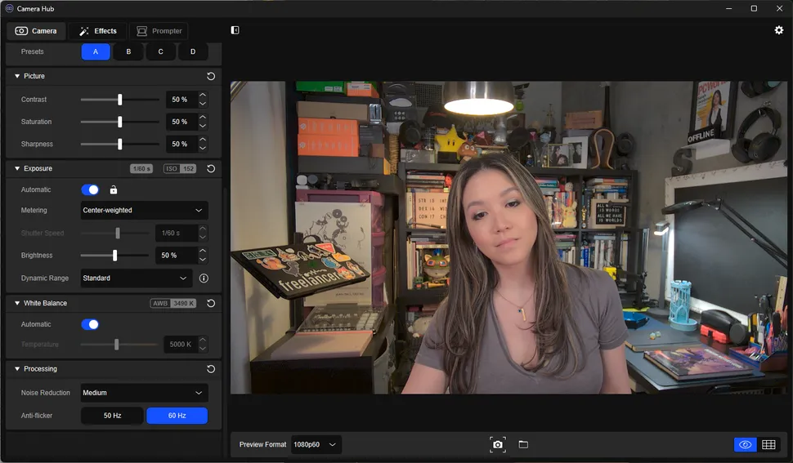Image resolution: width=793 pixels, height=463 pixels.
Task: Take a snapshot with the camera icon
Action: (x=497, y=444)
